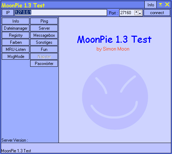Close MoonPie with the X icon
172x154 pixels.
pos(167,5)
